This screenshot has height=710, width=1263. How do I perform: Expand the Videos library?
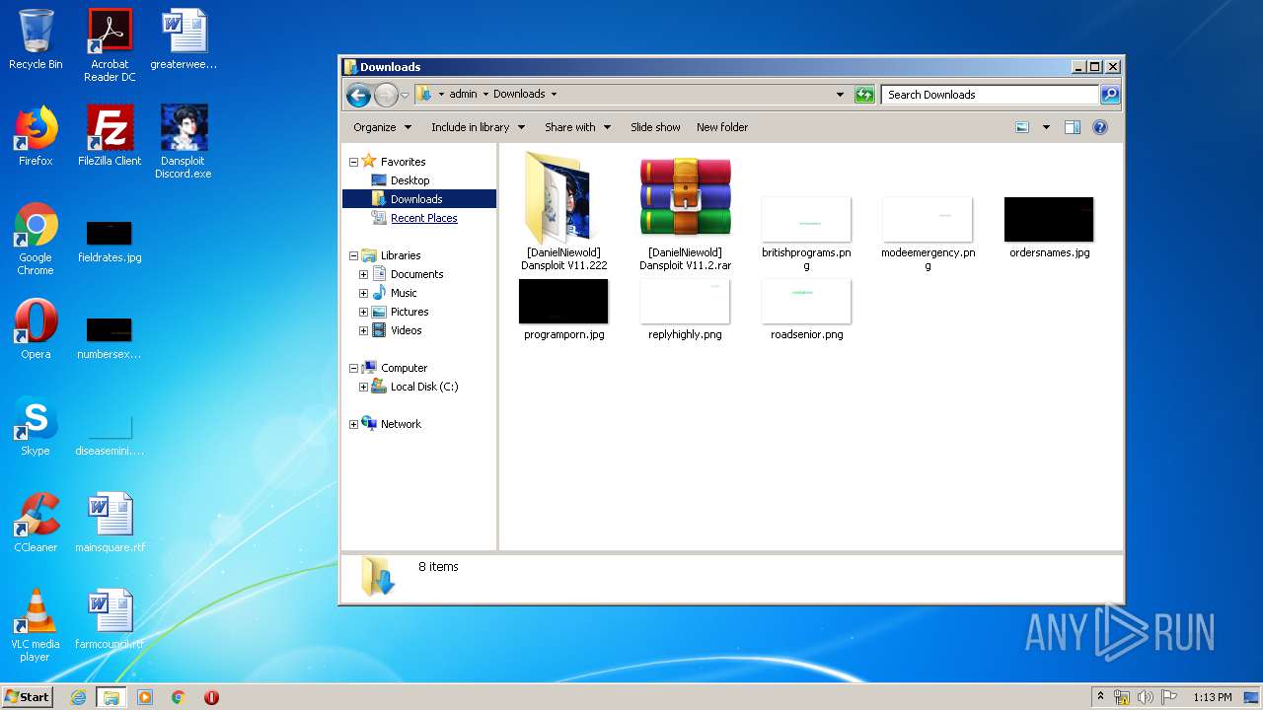tap(363, 330)
